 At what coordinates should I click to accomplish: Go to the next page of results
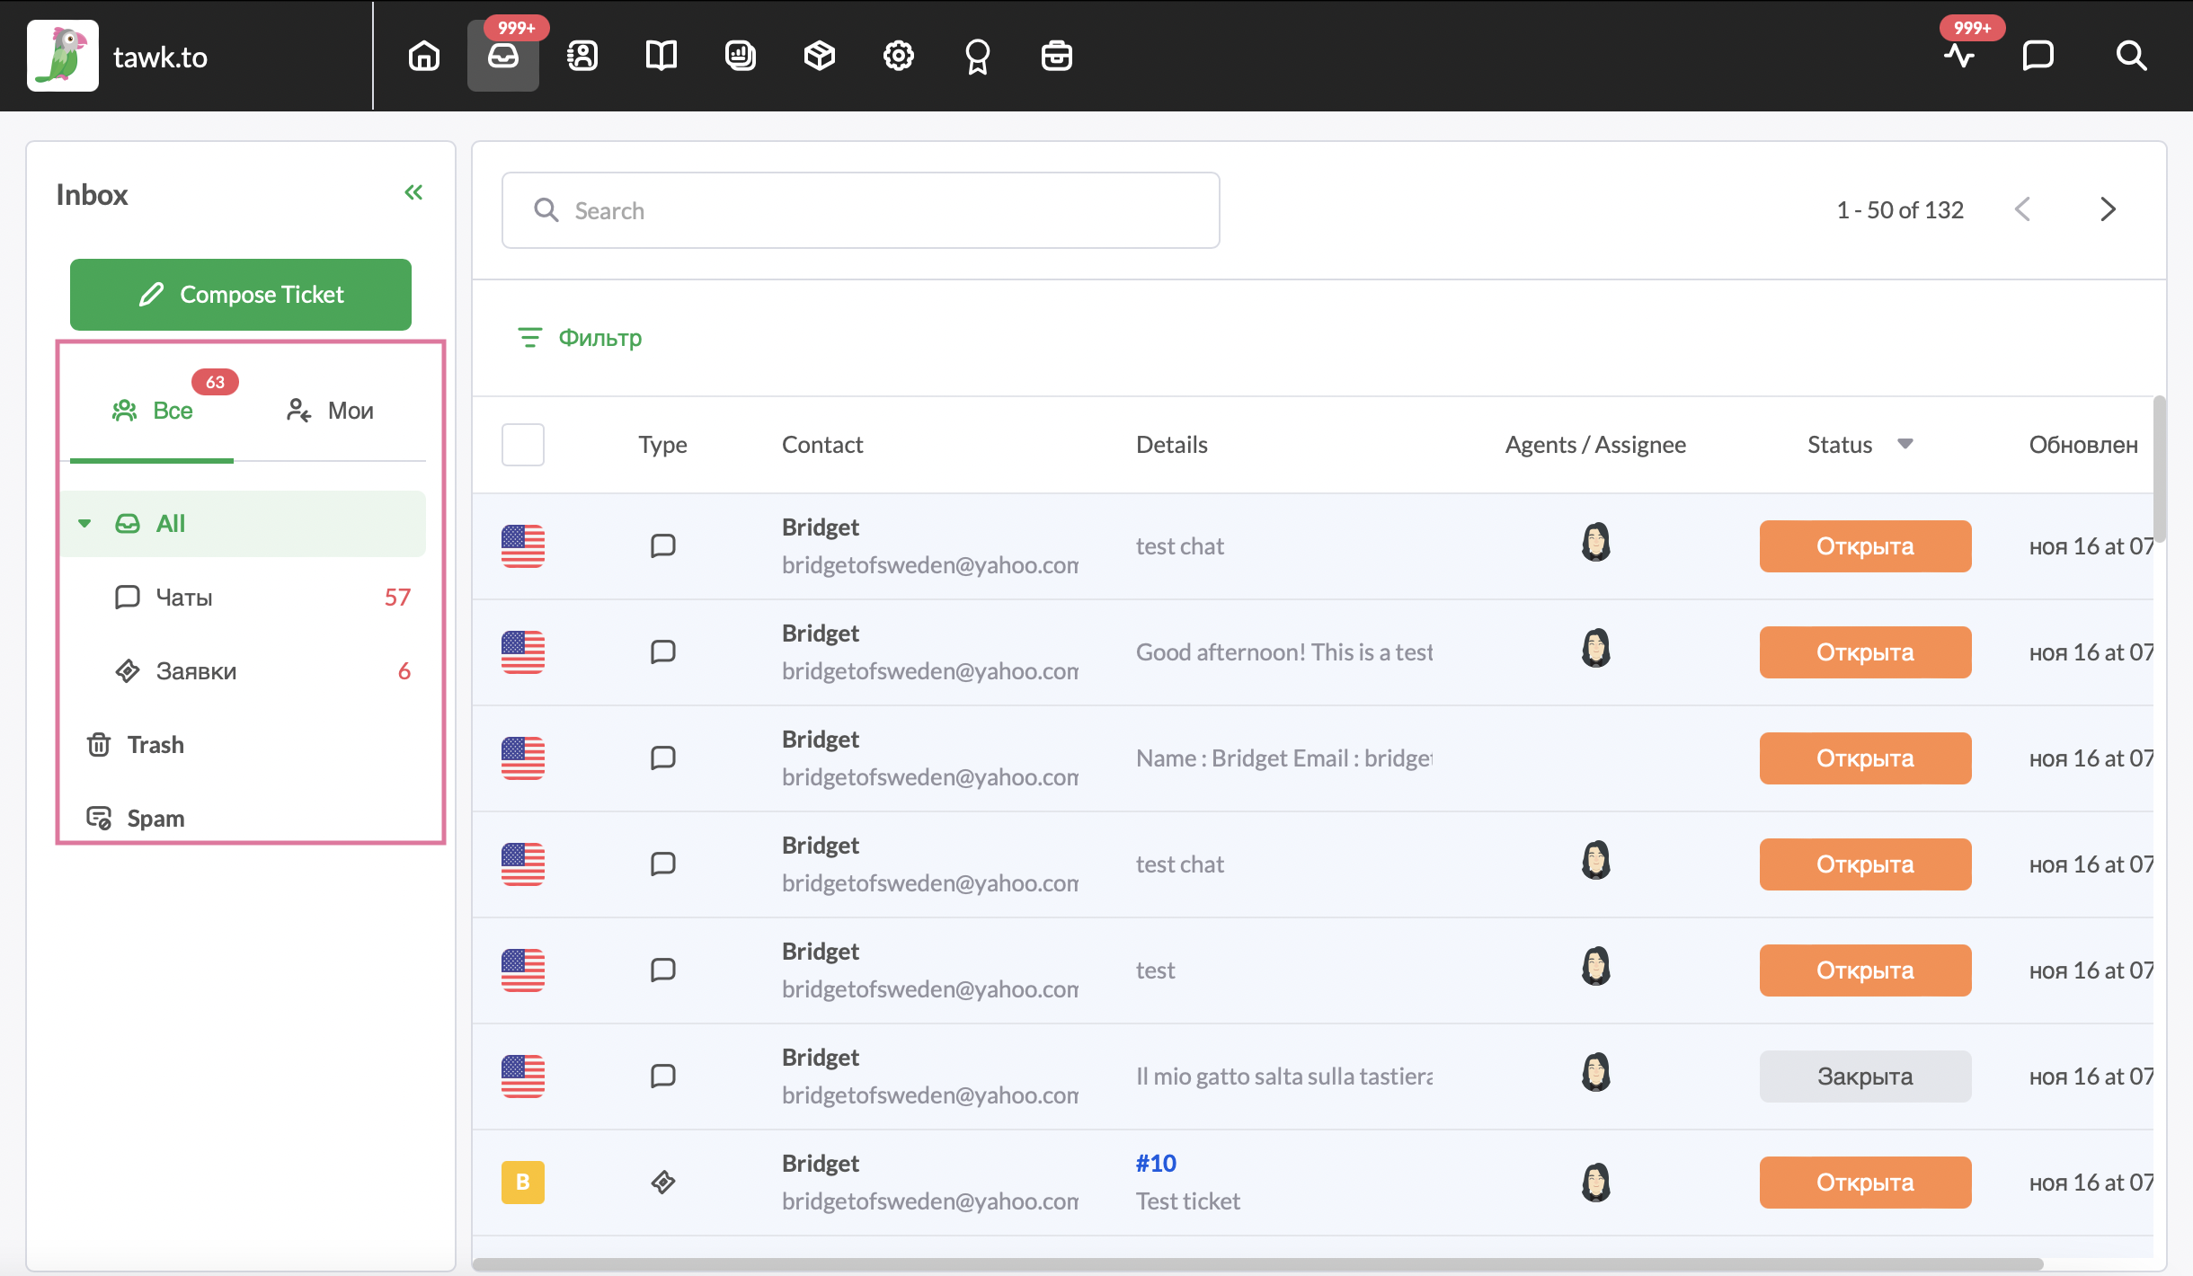pyautogui.click(x=2109, y=209)
